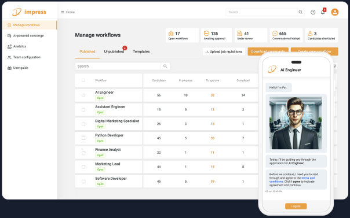The width and height of the screenshot is (350, 218).
Task: Open the Python Developer workflow name
Action: pyautogui.click(x=109, y=135)
